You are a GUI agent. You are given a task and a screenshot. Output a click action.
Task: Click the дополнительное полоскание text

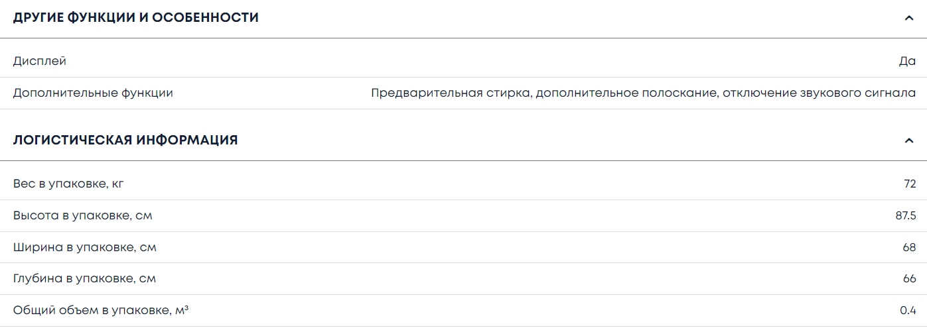pyautogui.click(x=626, y=93)
